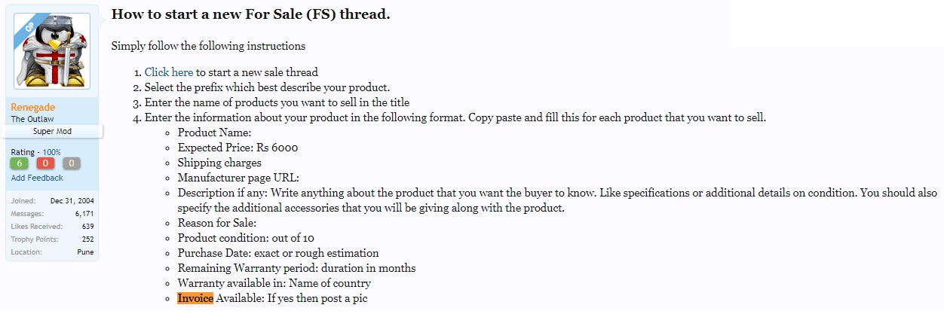This screenshot has height=314, width=944.
Task: Open the 6,171 messages count
Action: coord(84,214)
